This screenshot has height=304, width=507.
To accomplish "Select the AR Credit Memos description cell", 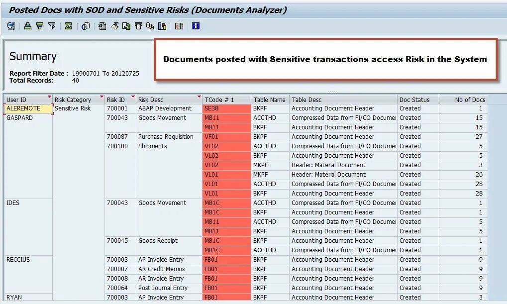I will point(169,269).
